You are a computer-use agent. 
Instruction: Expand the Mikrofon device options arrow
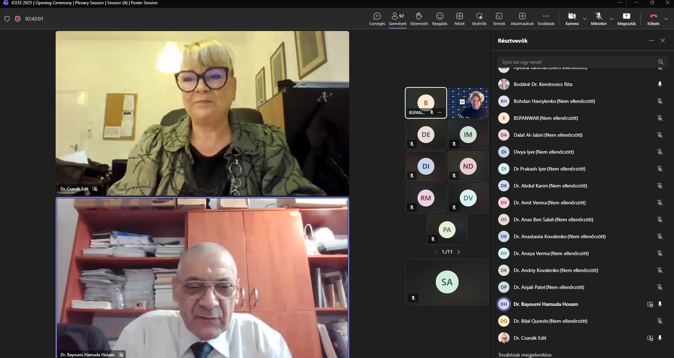pyautogui.click(x=612, y=19)
